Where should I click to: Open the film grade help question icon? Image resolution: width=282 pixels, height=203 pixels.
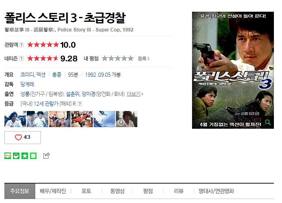coord(80,104)
